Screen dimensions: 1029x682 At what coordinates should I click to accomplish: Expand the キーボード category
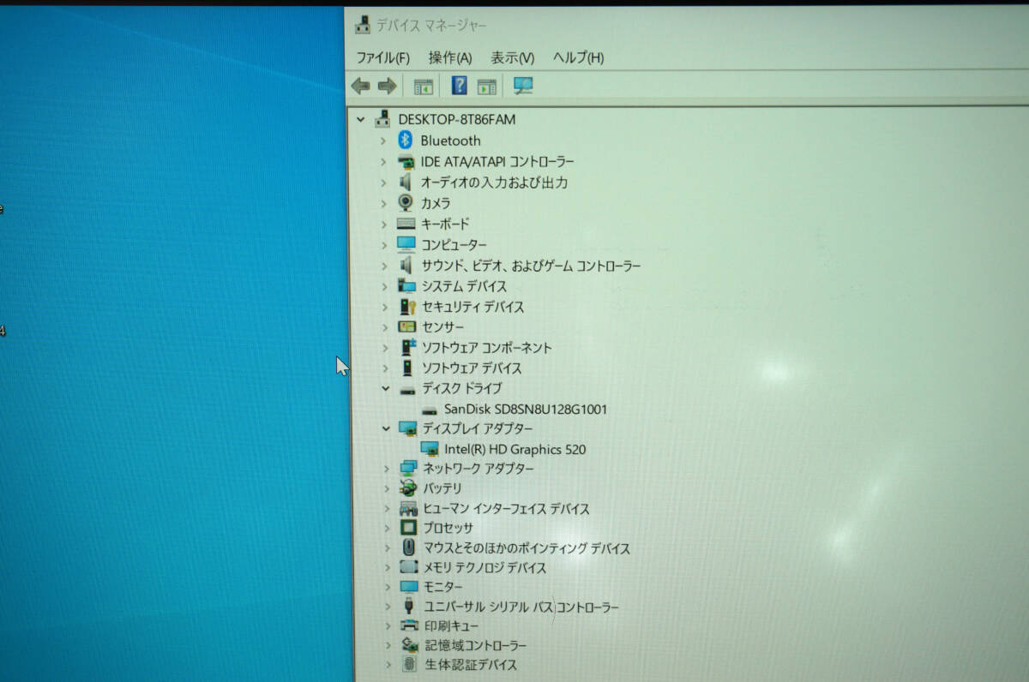pyautogui.click(x=383, y=224)
